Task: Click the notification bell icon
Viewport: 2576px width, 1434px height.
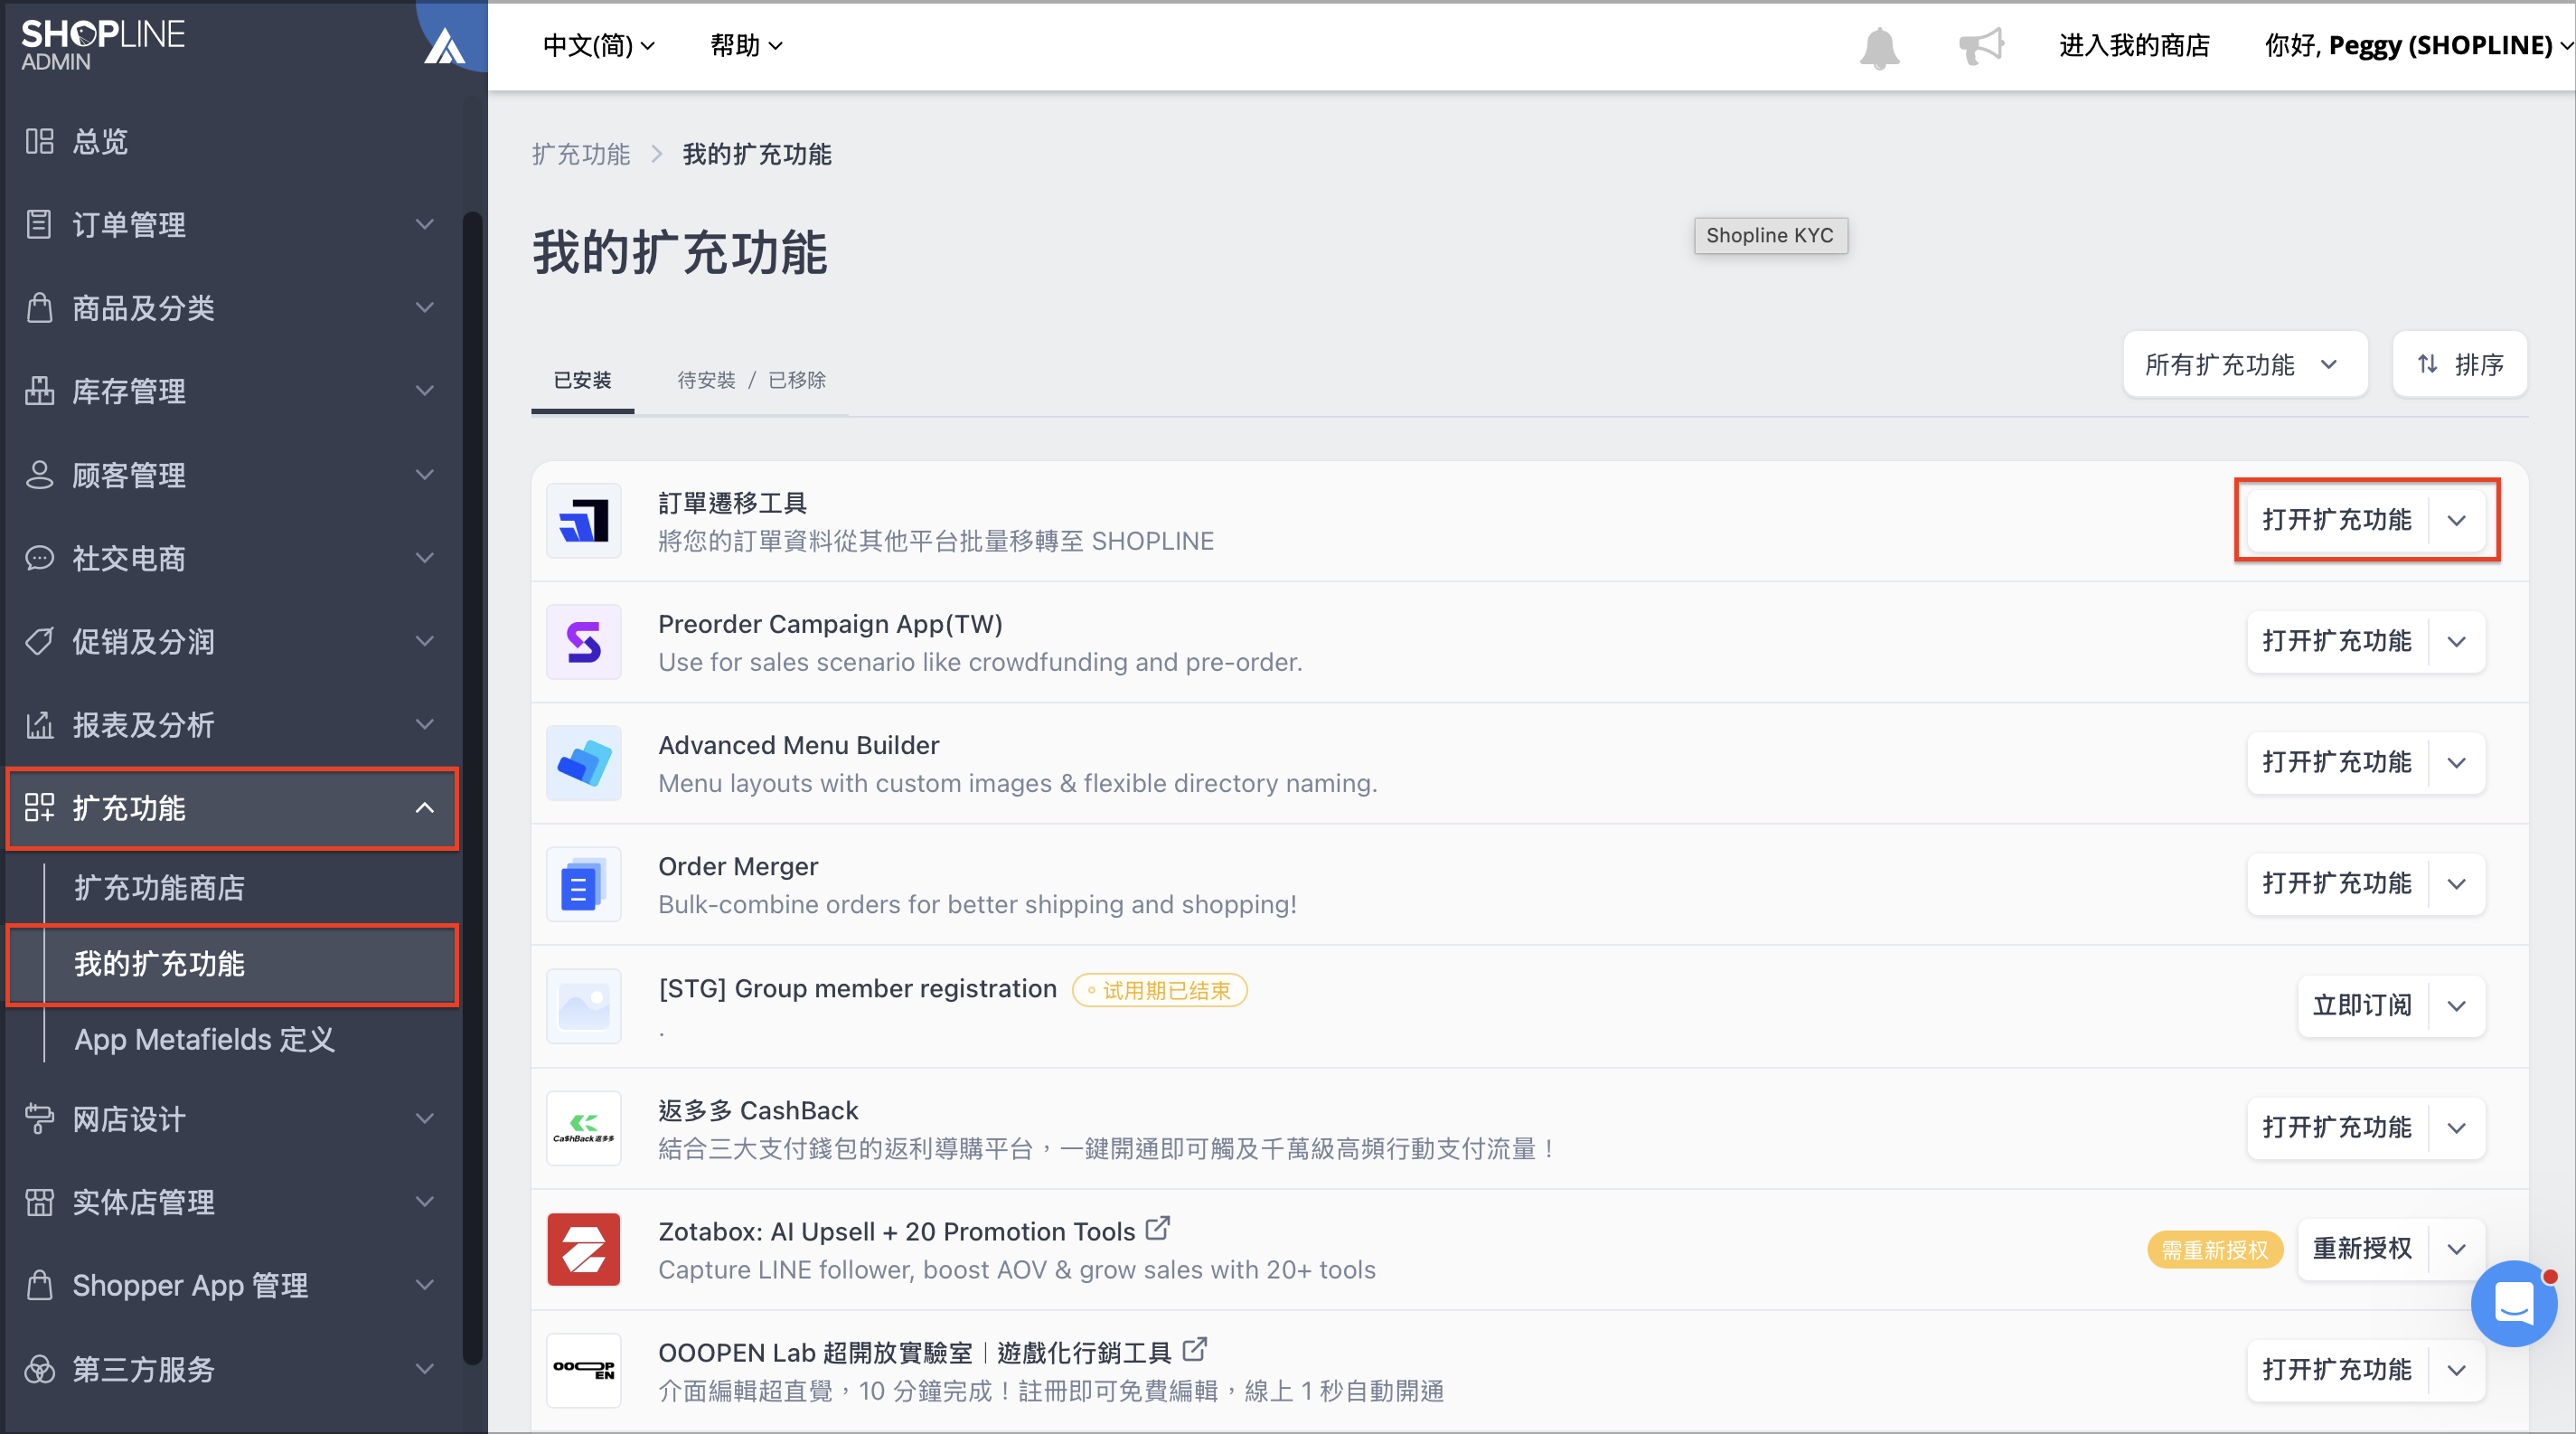Action: coord(1879,47)
